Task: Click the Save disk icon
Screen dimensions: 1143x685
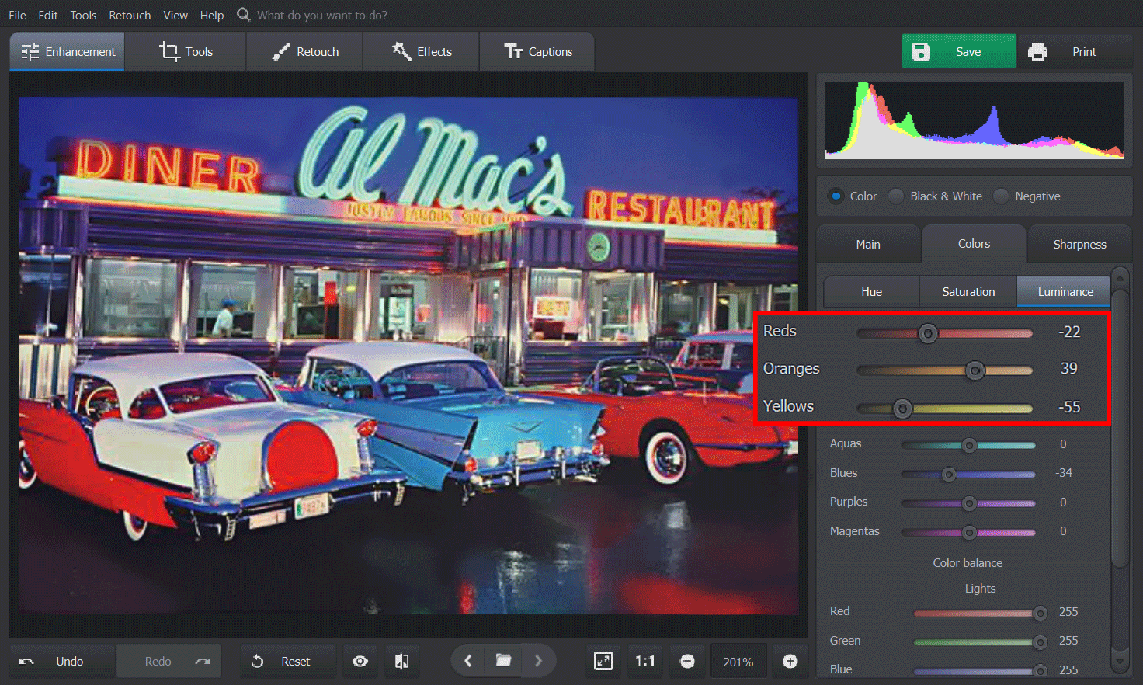Action: (921, 52)
